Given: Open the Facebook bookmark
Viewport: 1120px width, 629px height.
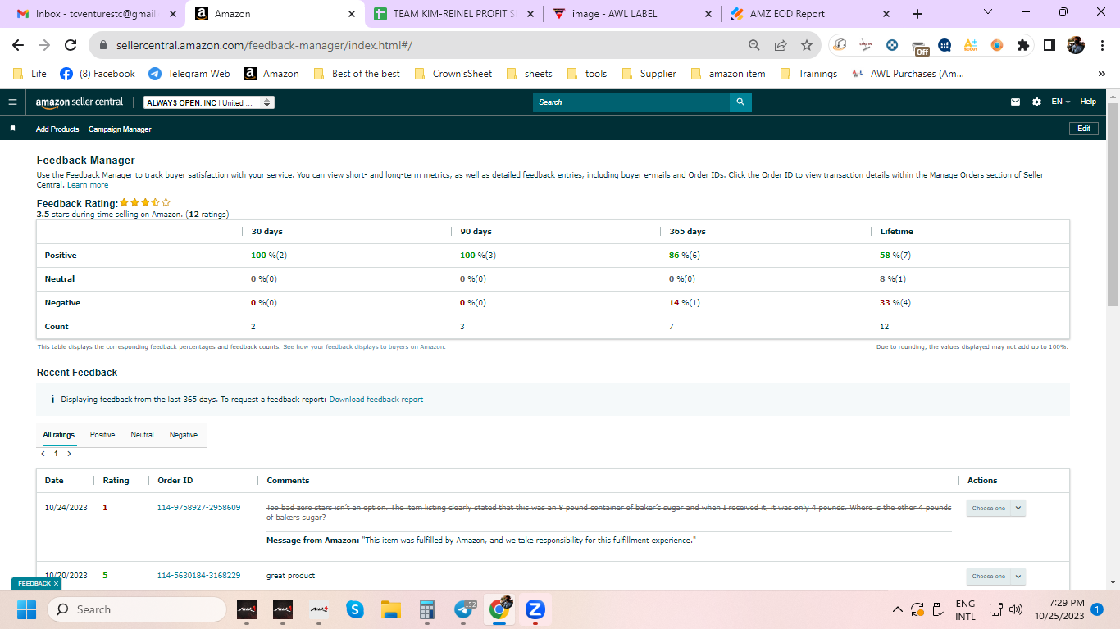Looking at the screenshot, I should coord(98,74).
